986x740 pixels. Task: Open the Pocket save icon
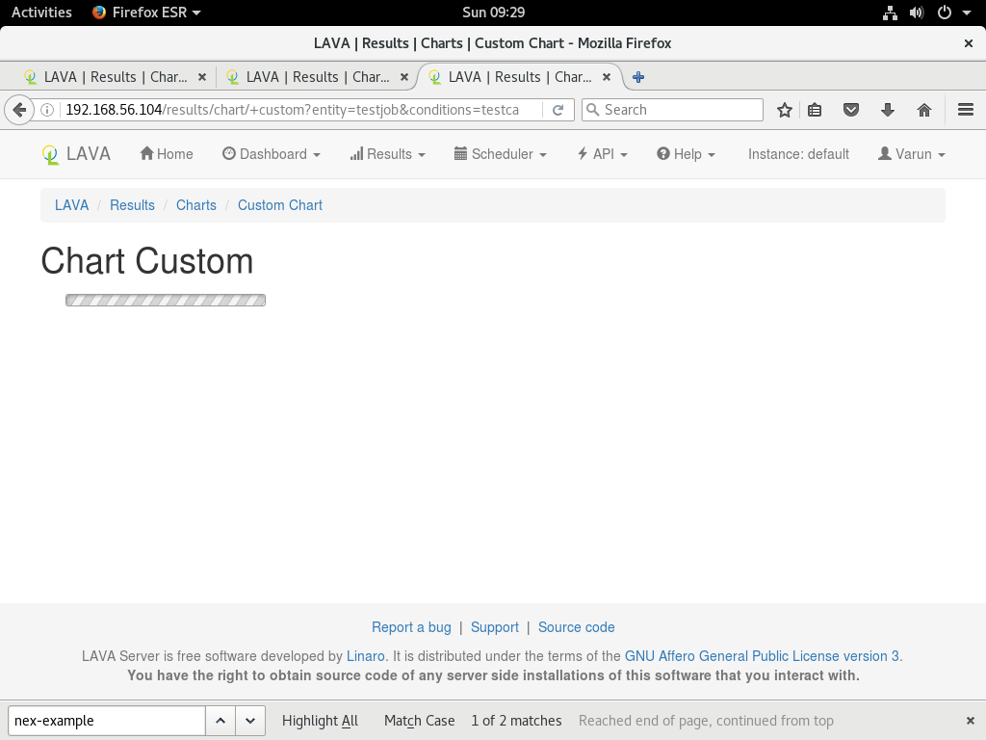(851, 110)
